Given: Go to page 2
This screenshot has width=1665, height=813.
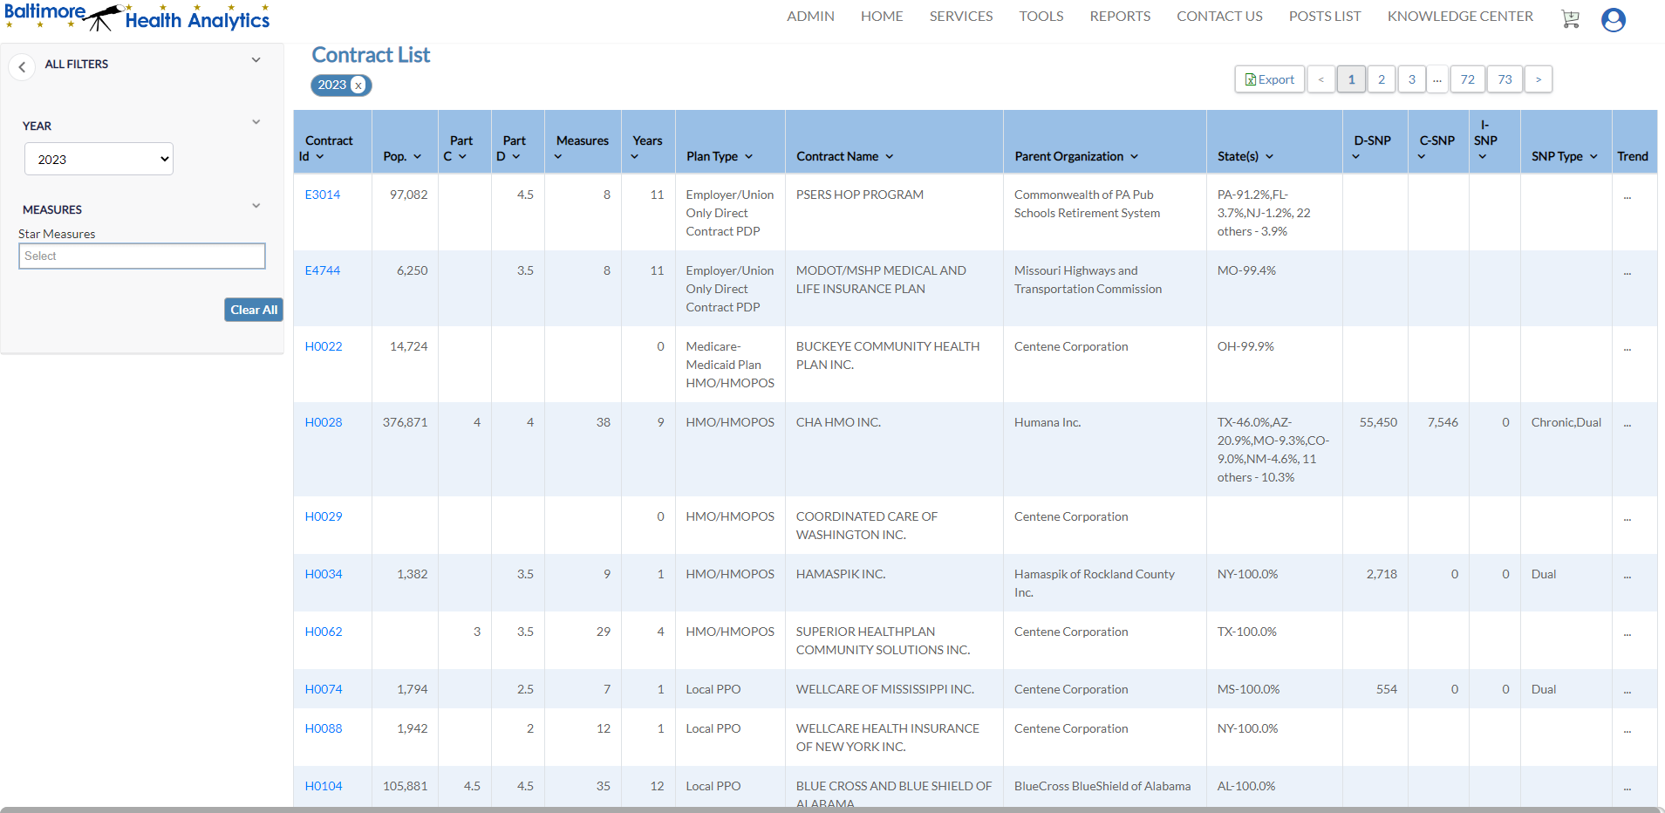Looking at the screenshot, I should pos(1382,79).
